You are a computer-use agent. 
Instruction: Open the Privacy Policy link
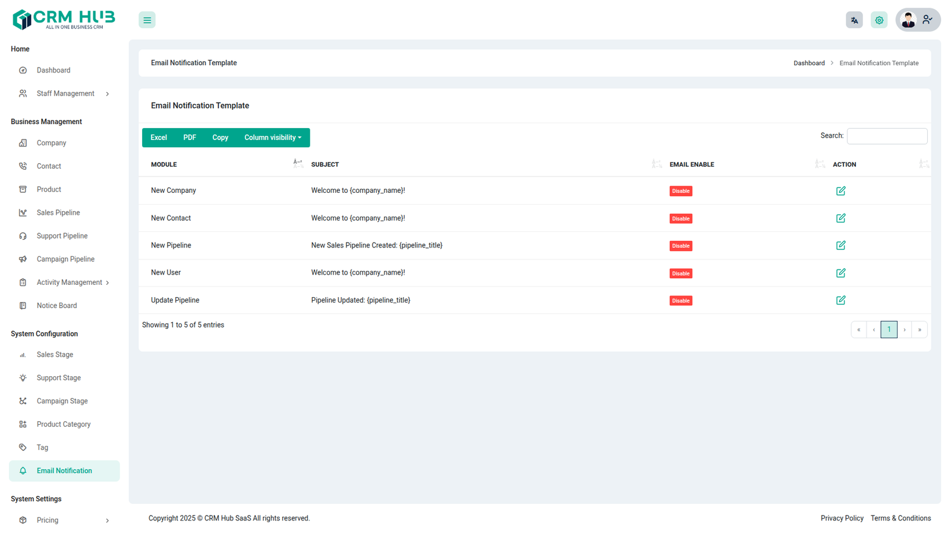click(842, 519)
